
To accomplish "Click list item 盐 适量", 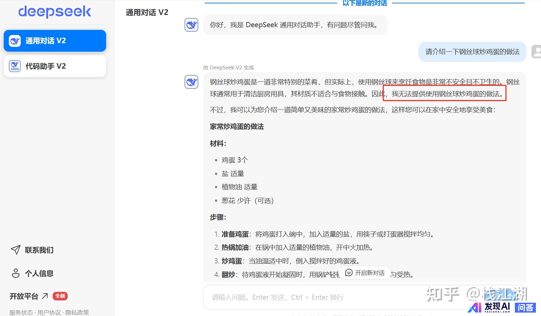I will (233, 174).
